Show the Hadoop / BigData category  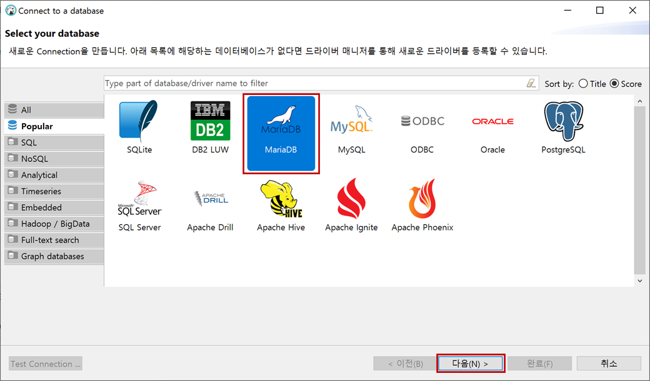(54, 224)
